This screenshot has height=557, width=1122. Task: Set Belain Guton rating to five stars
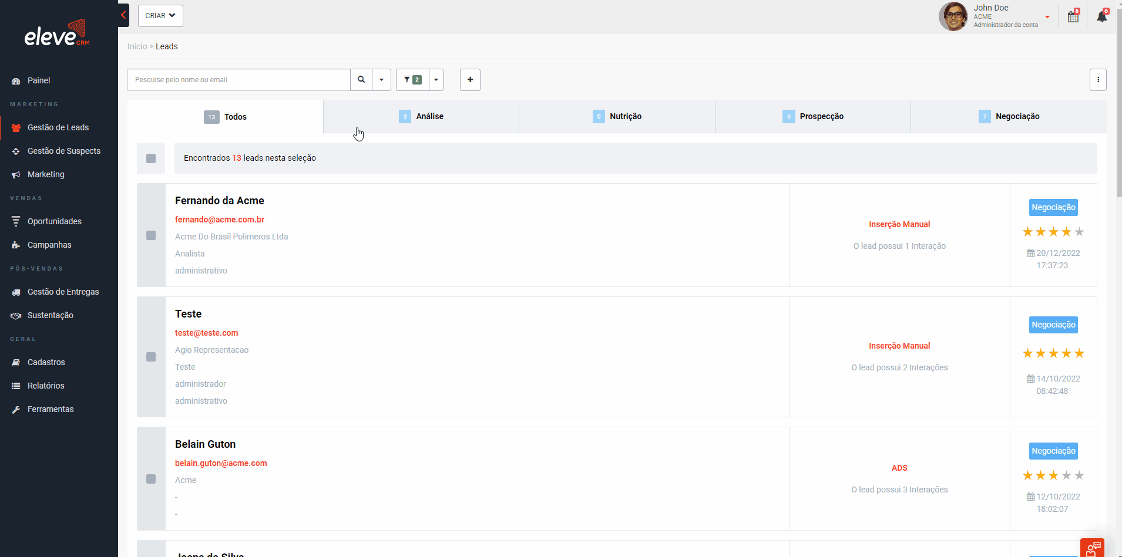[1080, 475]
